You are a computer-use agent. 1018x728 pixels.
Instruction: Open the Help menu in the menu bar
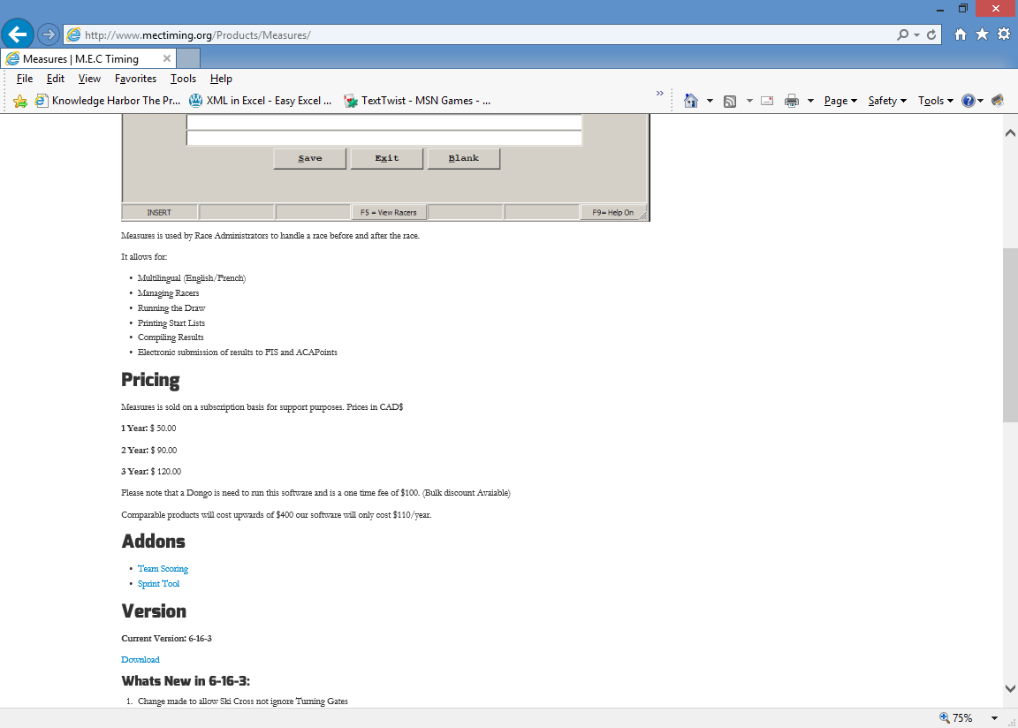coord(222,79)
